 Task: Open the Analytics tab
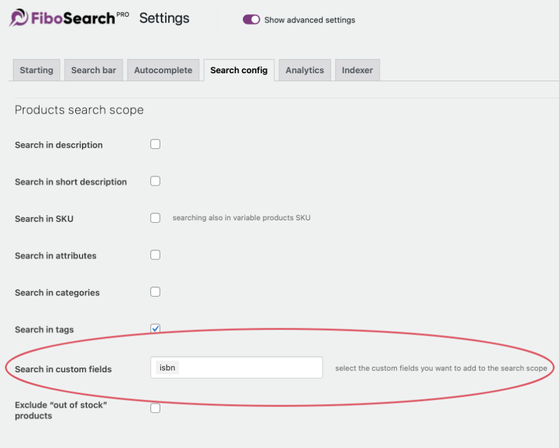(304, 70)
